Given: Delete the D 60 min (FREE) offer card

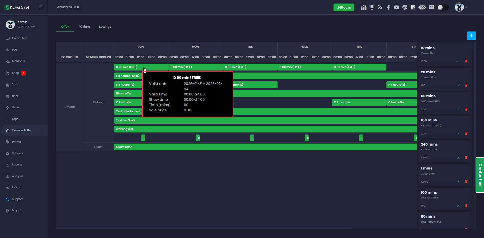Looking at the screenshot, I should point(466,109).
